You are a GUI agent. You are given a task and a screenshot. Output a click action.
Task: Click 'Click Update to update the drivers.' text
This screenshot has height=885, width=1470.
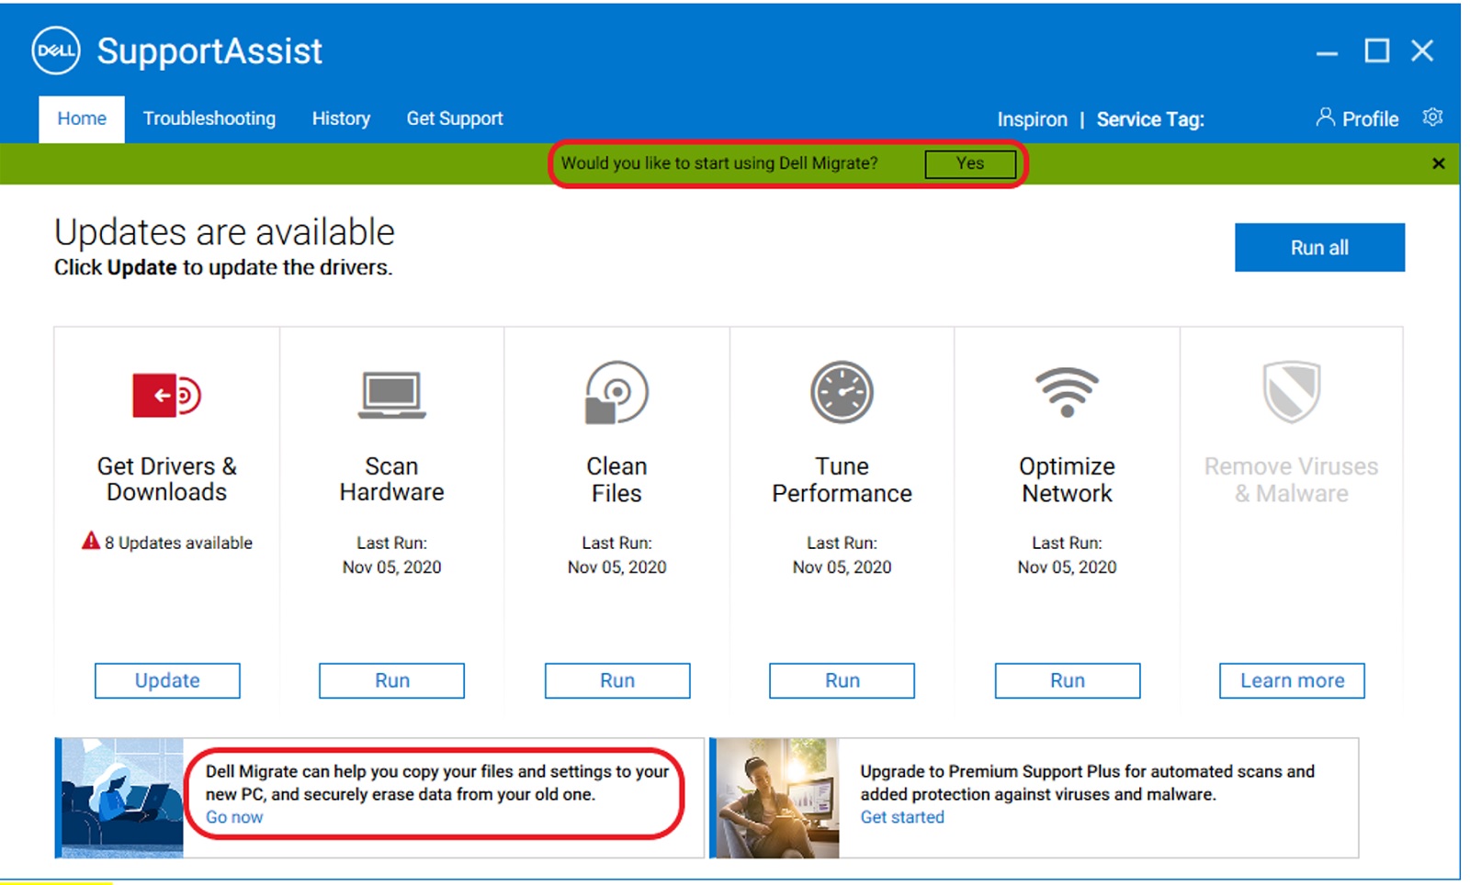point(223,267)
